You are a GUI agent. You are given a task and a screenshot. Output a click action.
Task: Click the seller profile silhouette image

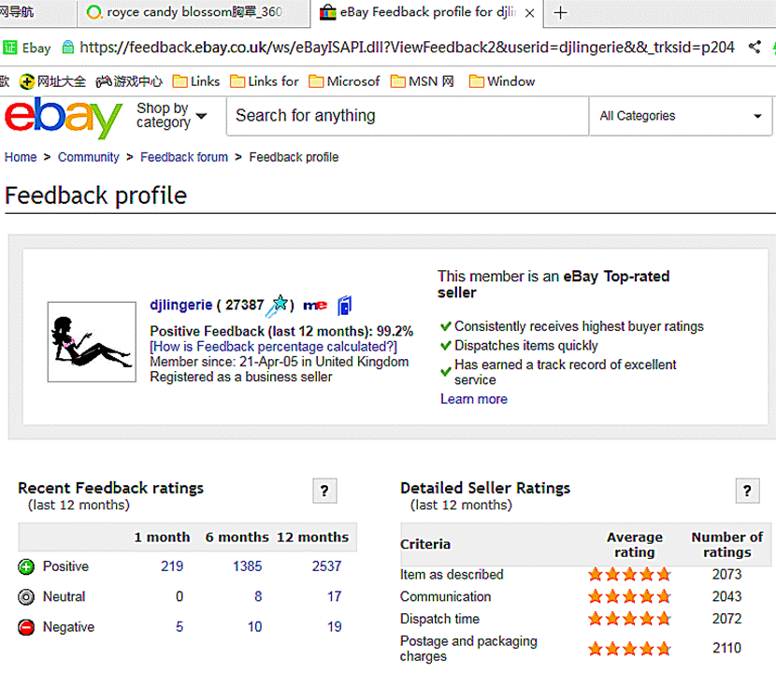92,341
